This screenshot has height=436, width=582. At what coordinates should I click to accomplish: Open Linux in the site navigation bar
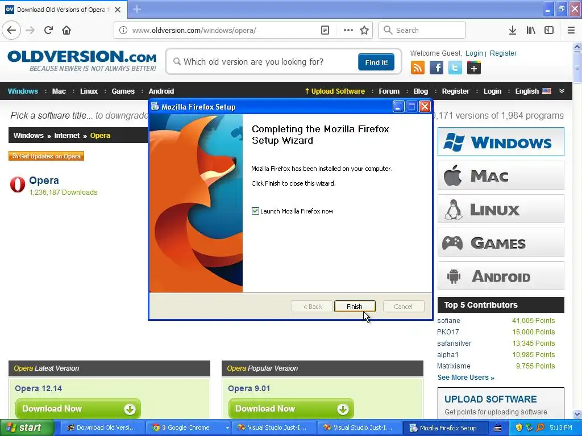click(89, 91)
